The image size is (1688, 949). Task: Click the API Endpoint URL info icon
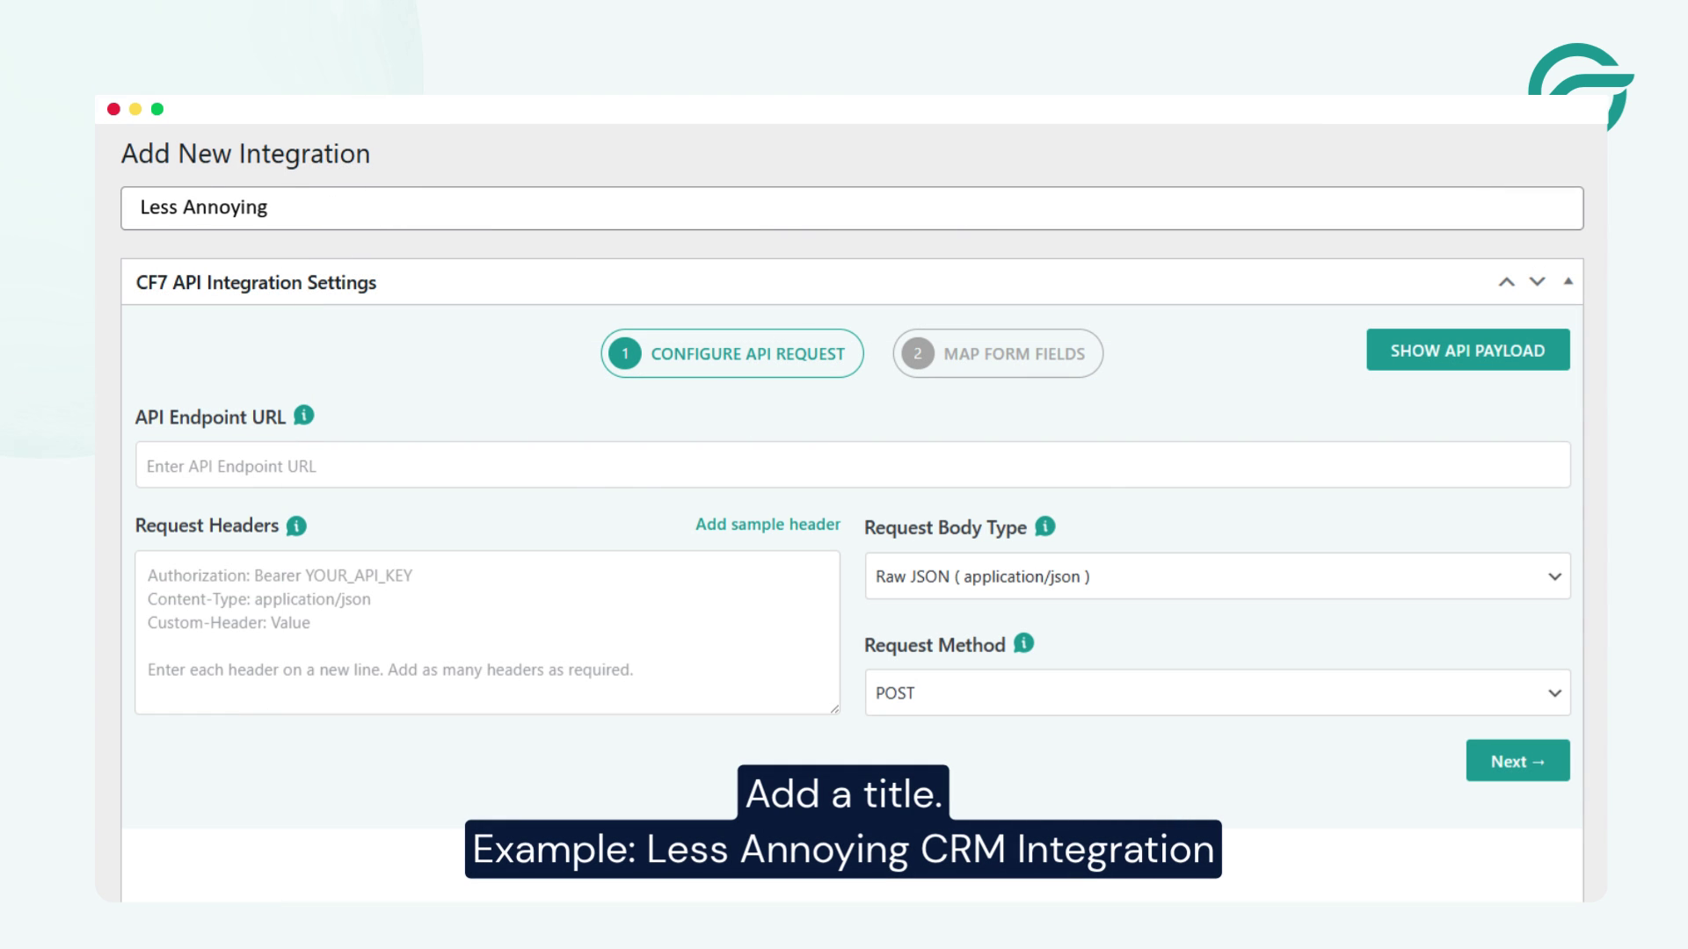pyautogui.click(x=303, y=415)
